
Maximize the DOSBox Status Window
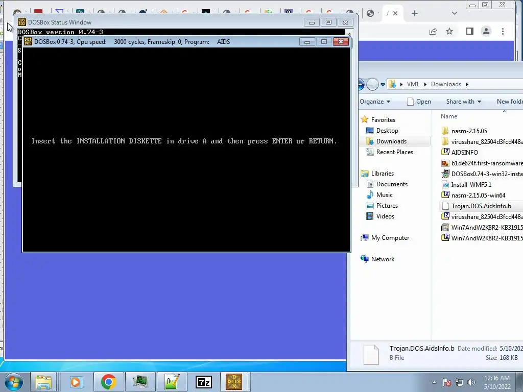coord(328,22)
